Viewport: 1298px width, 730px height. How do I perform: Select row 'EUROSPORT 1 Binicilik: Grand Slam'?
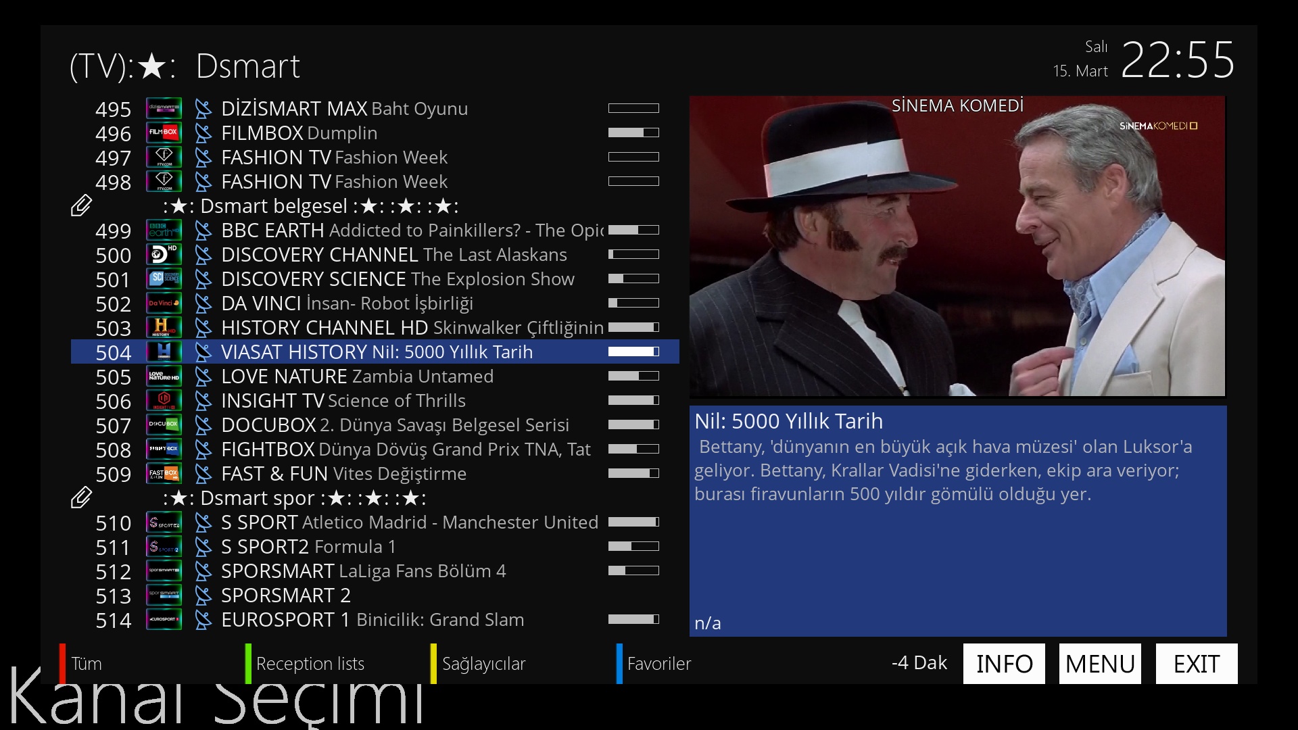coord(375,619)
